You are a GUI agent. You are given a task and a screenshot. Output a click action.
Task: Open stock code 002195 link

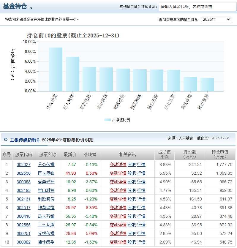pyautogui.click(x=23, y=190)
